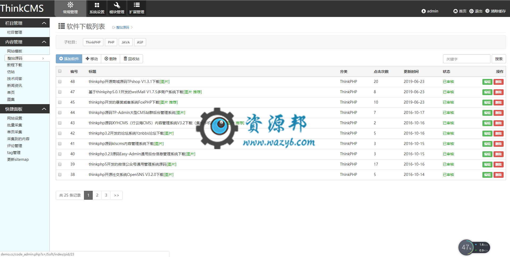Click the ThinkCMS logo
Image resolution: width=510 pixels, height=257 pixels.
click(22, 8)
